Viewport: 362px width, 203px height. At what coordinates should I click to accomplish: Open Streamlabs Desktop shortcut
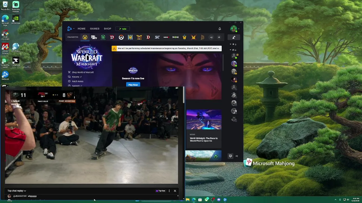click(x=16, y=7)
